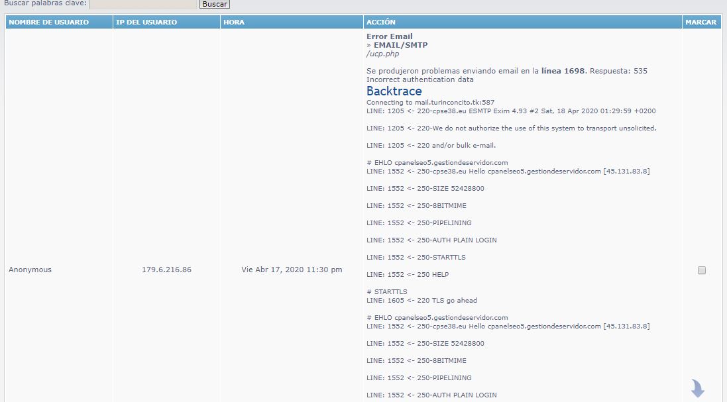Click the /ucp.php path text

(382, 54)
